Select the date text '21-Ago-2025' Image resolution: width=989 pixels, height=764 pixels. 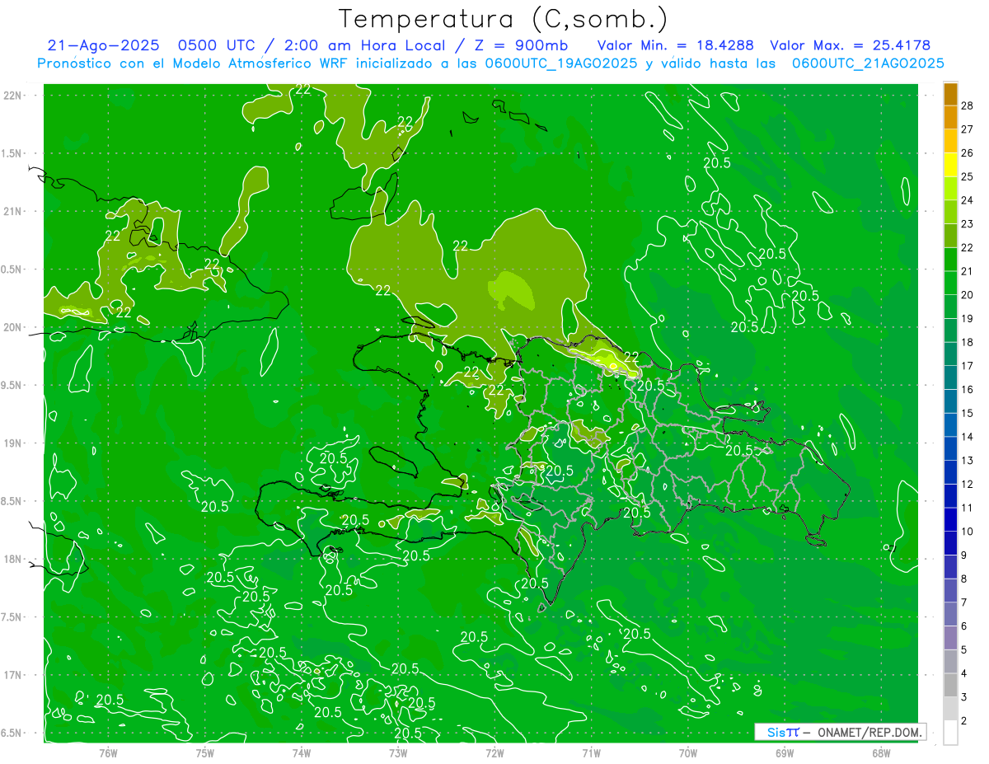point(103,45)
